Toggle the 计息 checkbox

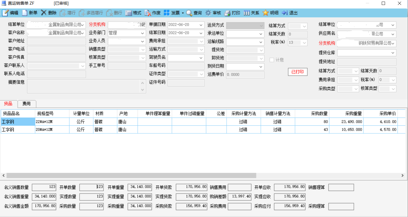click(x=272, y=60)
